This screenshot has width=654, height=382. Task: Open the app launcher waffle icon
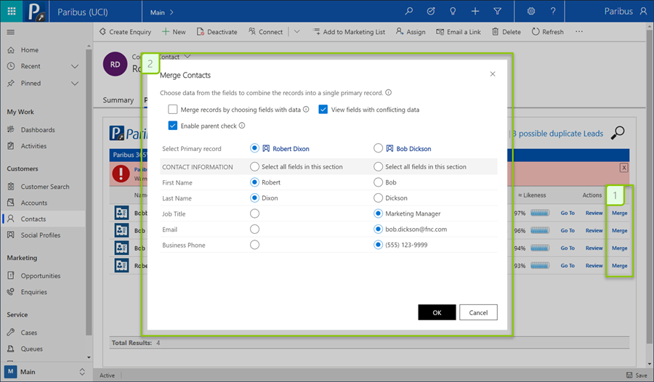[x=12, y=12]
